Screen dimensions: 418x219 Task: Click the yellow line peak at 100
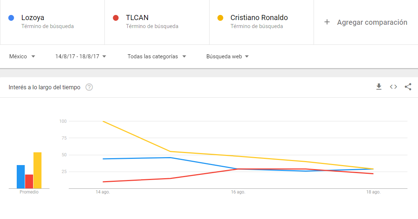[x=103, y=121]
